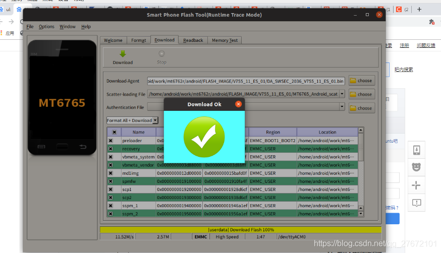Uncheck the sspm_1 partition checkbox
441x253 pixels.
pyautogui.click(x=111, y=206)
